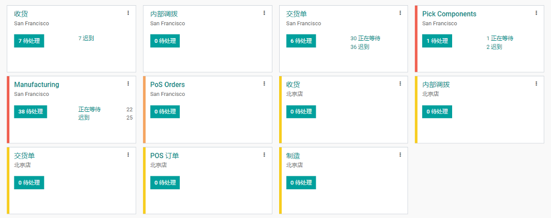Open kebab menu on San Francisco 内部调拨 card
Screen dimensions: 551x218
pyautogui.click(x=264, y=13)
